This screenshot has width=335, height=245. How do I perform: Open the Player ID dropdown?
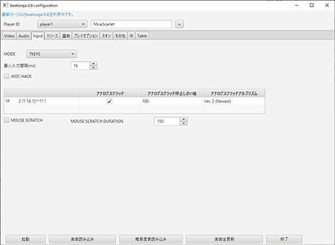coord(62,24)
